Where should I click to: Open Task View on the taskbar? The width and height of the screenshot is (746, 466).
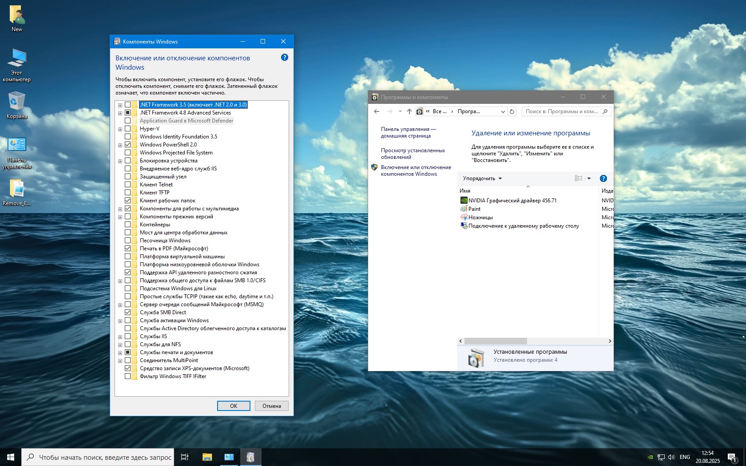pyautogui.click(x=185, y=457)
